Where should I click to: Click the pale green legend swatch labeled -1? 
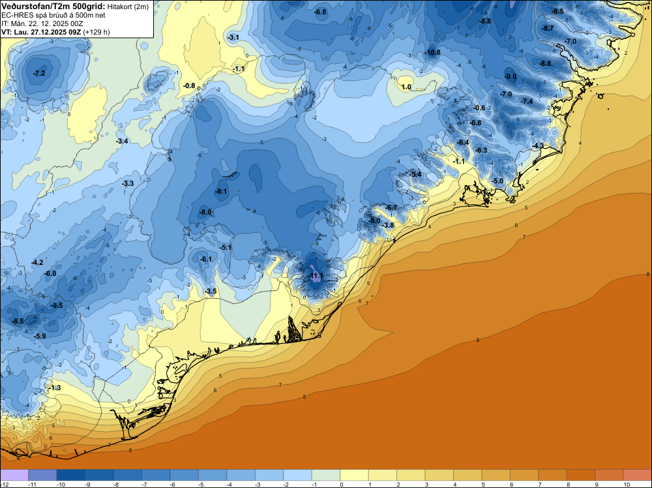(x=326, y=475)
